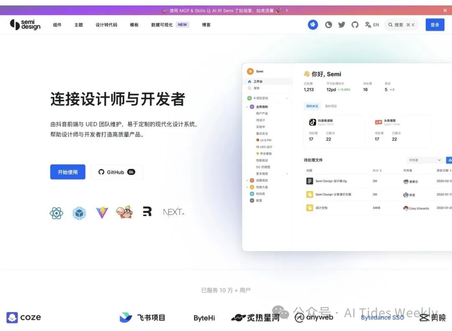Toggle dark mode with the theme icon
Viewport: 452px width, 331px height.
328,25
